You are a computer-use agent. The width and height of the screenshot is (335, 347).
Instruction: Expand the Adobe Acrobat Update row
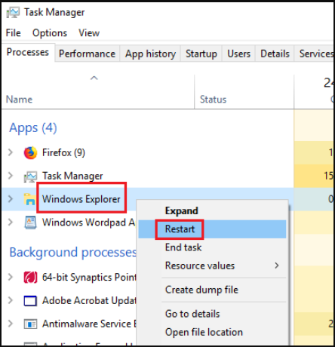(11, 300)
